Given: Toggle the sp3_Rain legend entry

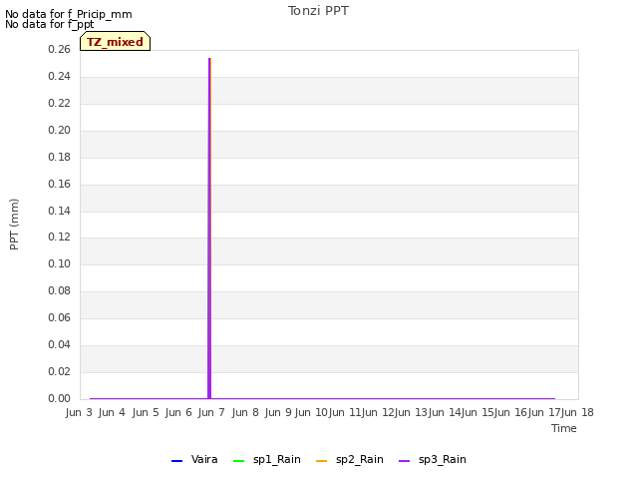Looking at the screenshot, I should pyautogui.click(x=433, y=460).
